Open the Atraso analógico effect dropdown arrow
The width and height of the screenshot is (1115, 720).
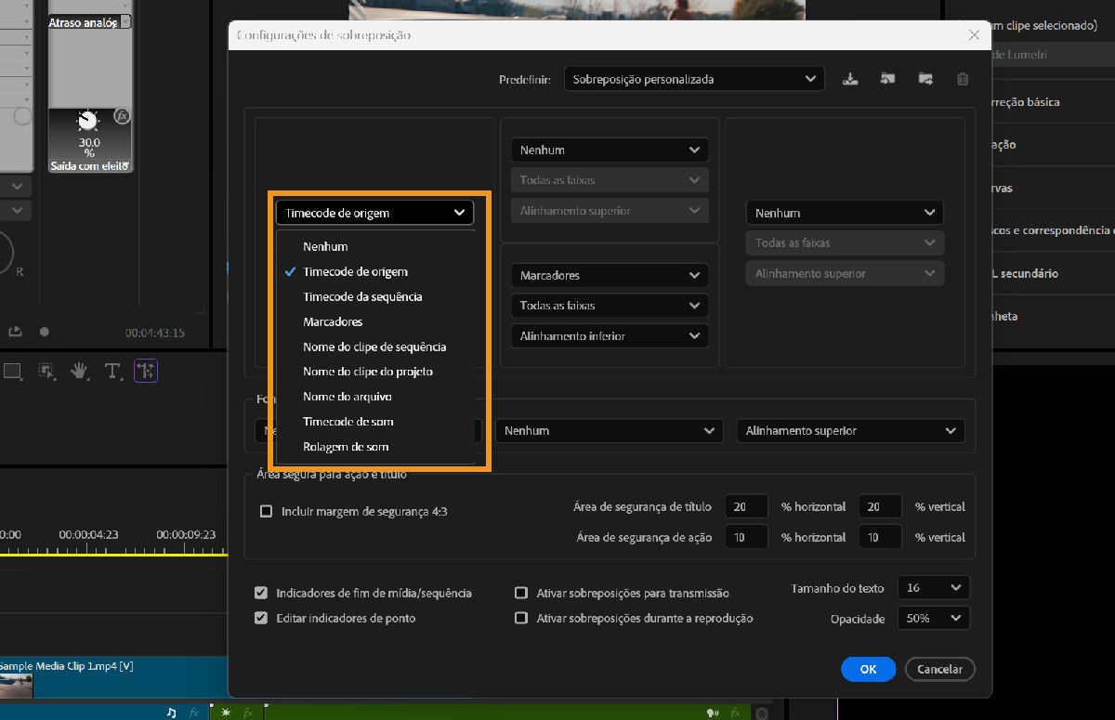(x=125, y=22)
